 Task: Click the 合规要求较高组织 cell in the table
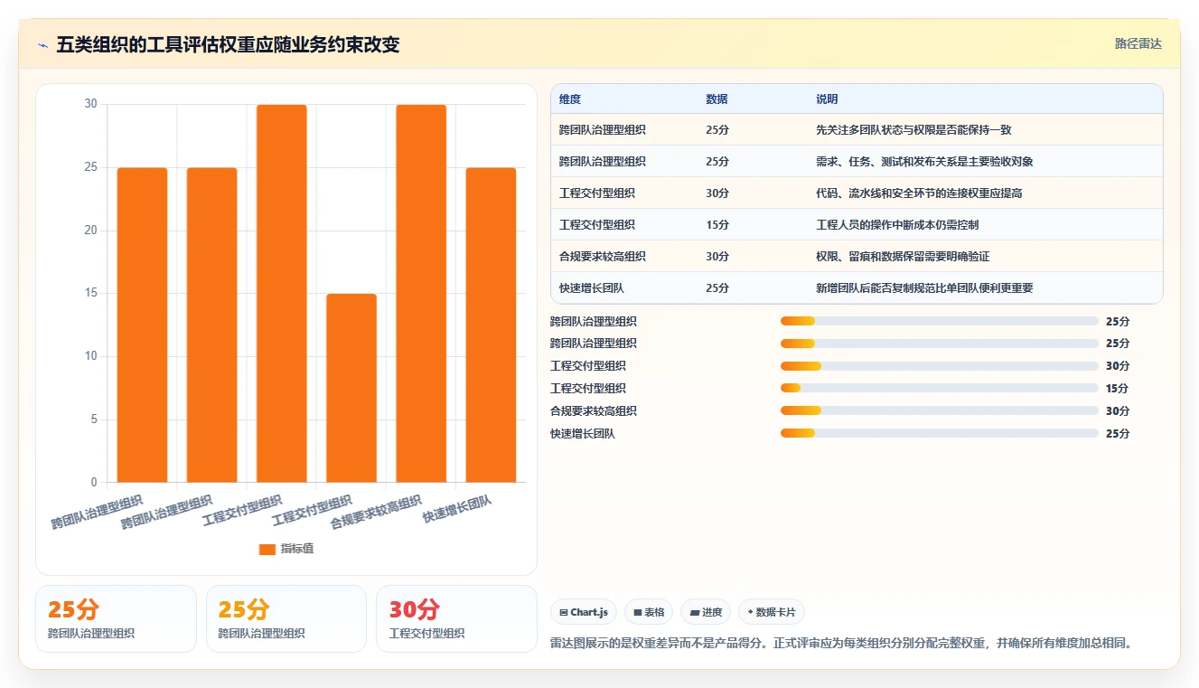(602, 257)
